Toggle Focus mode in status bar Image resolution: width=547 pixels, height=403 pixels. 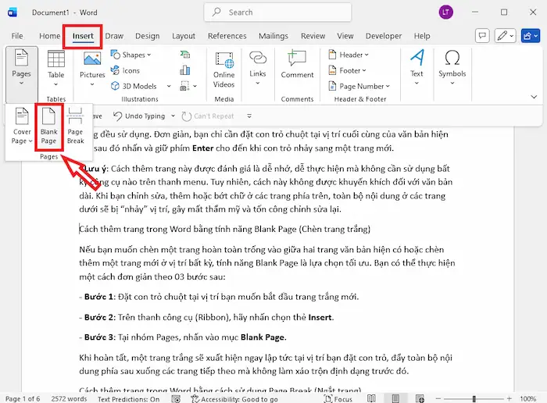[341, 398]
